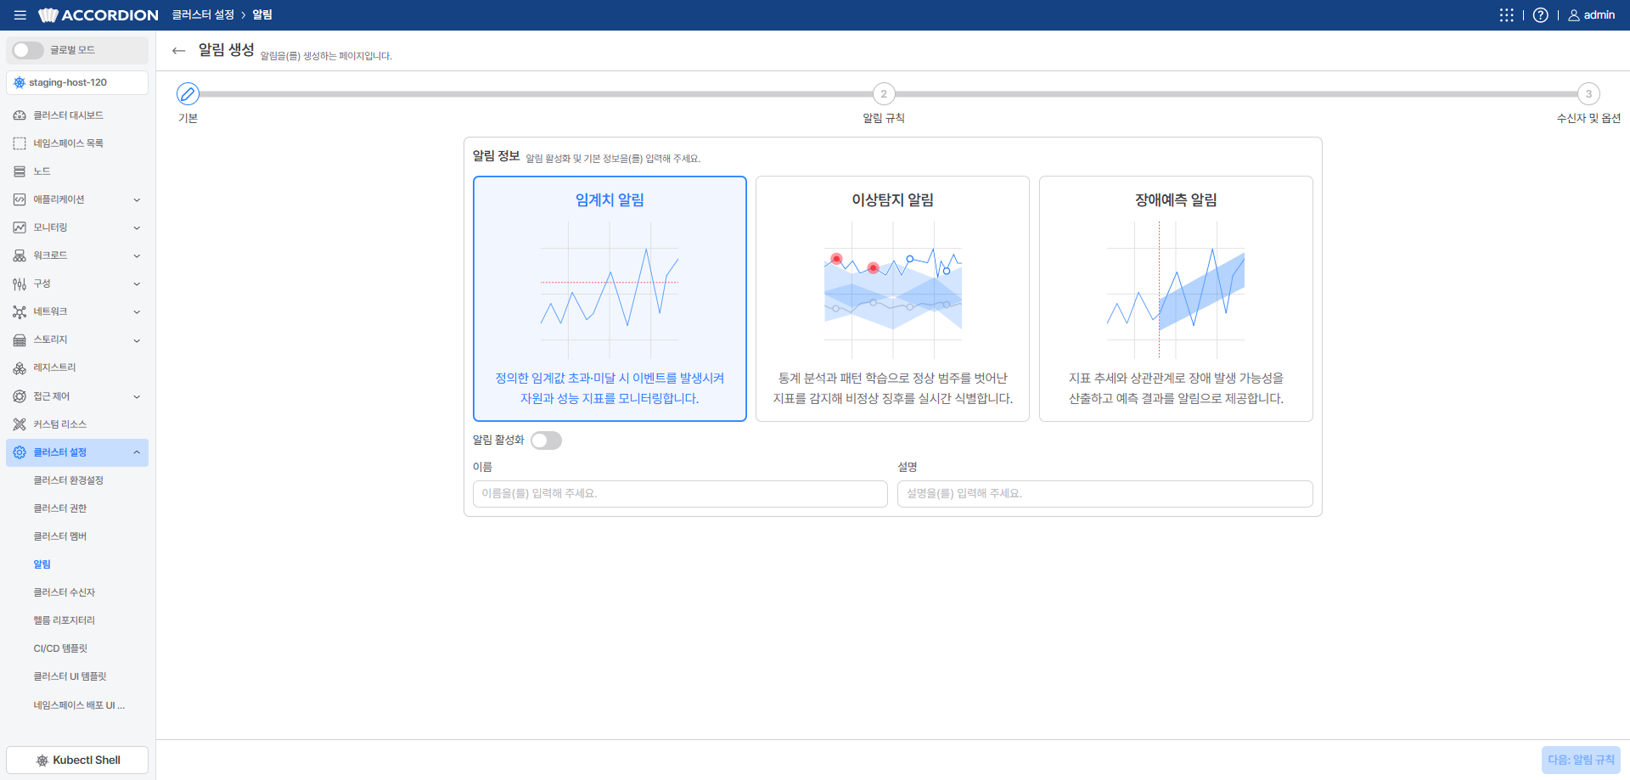Open 헬름 리포지터리 submenu item
This screenshot has height=780, width=1630.
(65, 620)
